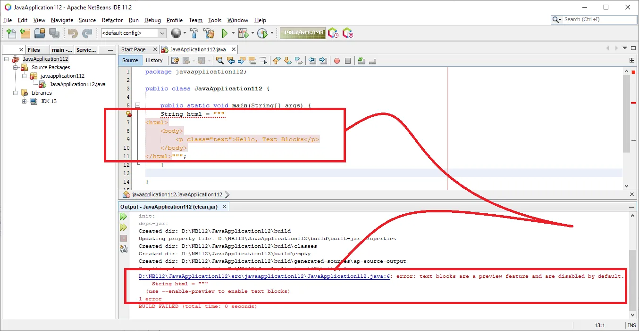Click the Clean and Build broom icon
The width and height of the screenshot is (639, 331).
coord(209,33)
